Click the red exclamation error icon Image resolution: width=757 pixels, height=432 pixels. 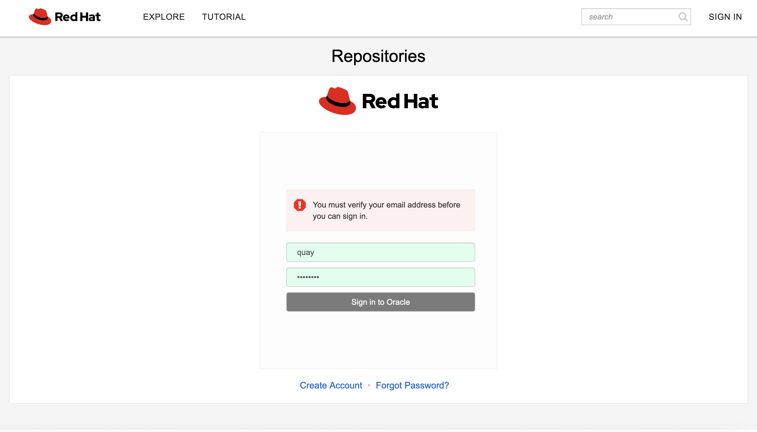300,205
